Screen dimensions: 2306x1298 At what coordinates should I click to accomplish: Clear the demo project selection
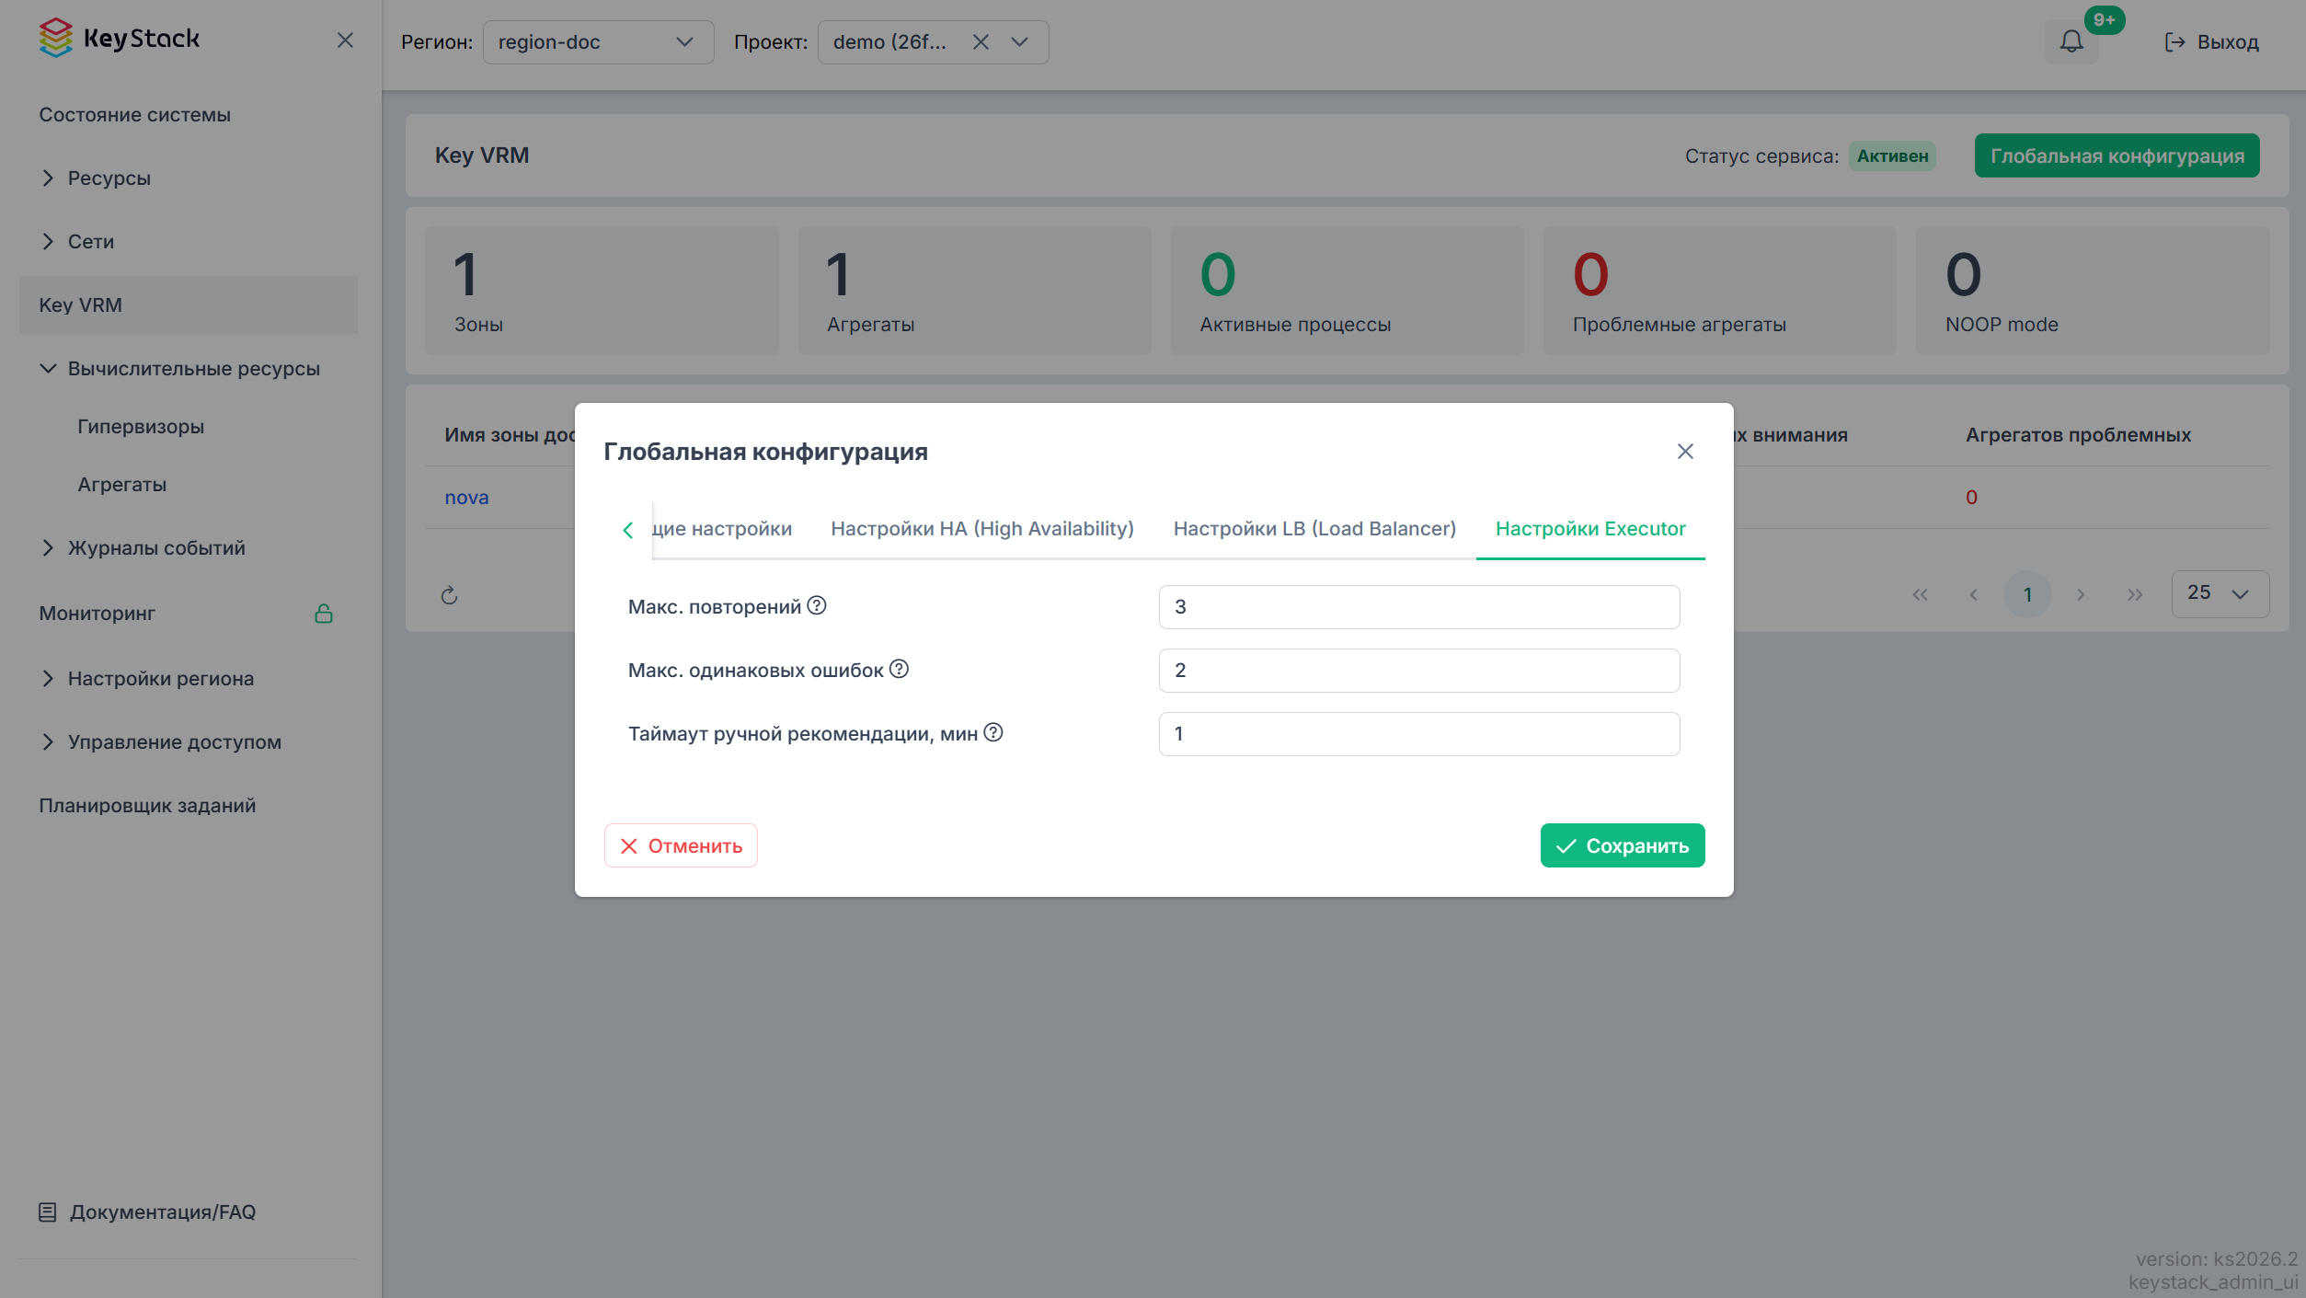pos(981,42)
